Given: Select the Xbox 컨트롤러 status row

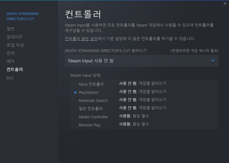Looking at the screenshot, I should (x=91, y=84).
